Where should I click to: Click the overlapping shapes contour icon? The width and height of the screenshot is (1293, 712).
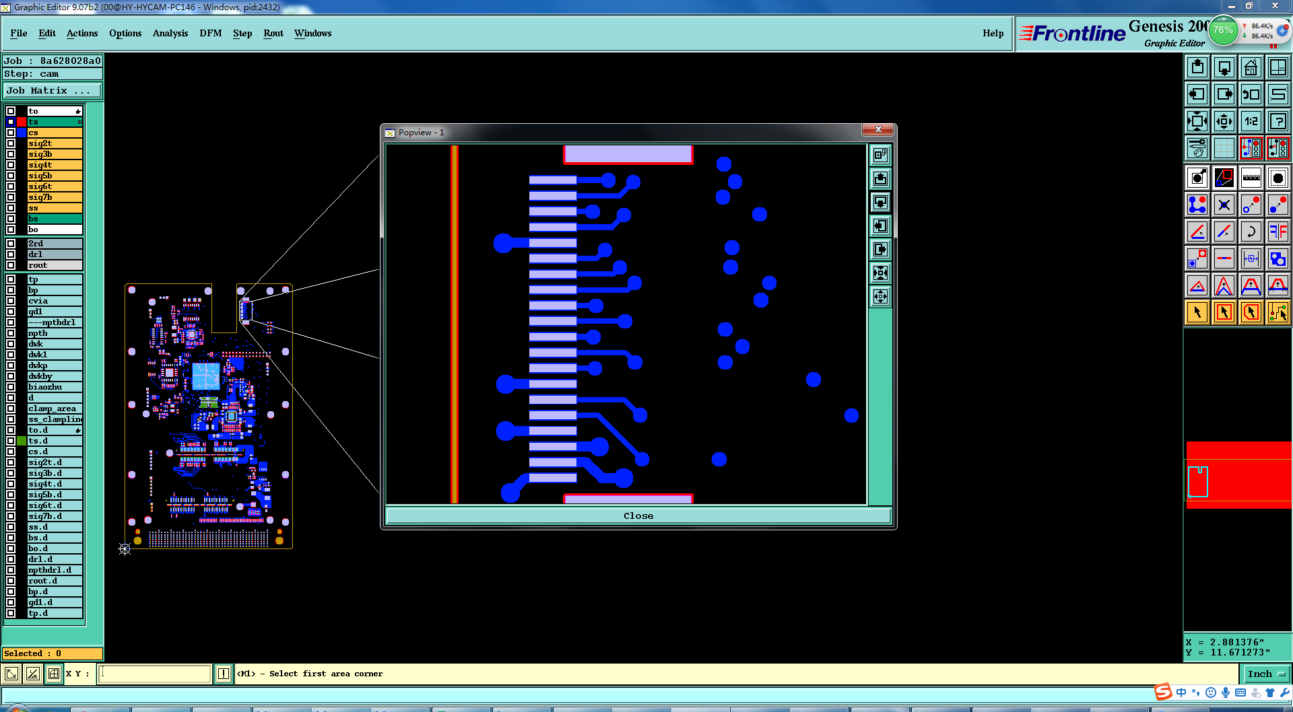(x=1278, y=258)
